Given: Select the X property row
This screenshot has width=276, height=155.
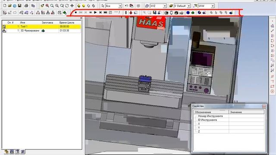Looking at the screenshot, I should point(229,124).
